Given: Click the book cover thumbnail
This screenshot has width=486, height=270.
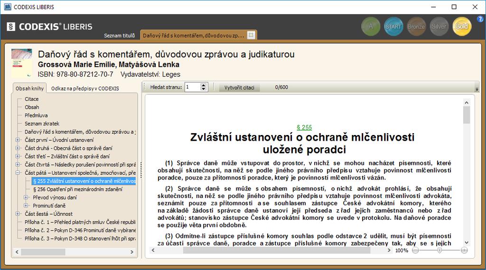Looking at the screenshot, I should pyautogui.click(x=22, y=63).
